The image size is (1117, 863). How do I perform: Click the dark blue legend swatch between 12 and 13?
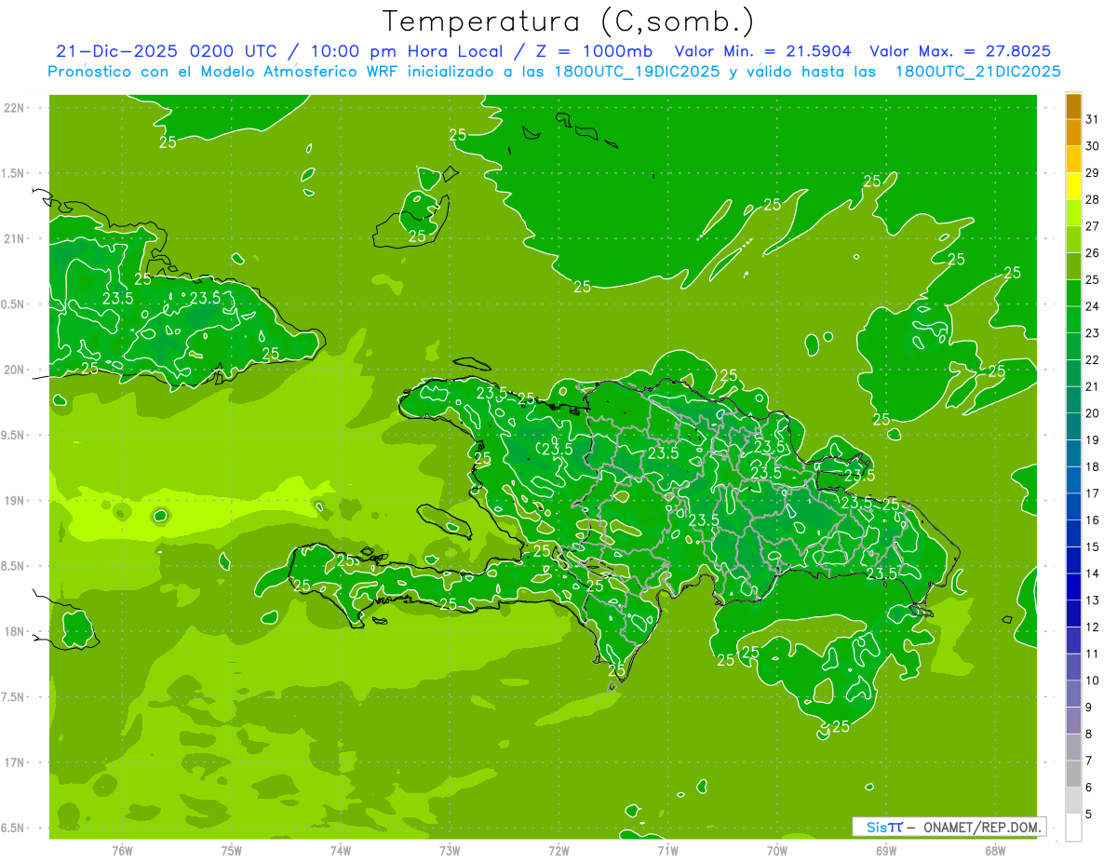(1073, 614)
